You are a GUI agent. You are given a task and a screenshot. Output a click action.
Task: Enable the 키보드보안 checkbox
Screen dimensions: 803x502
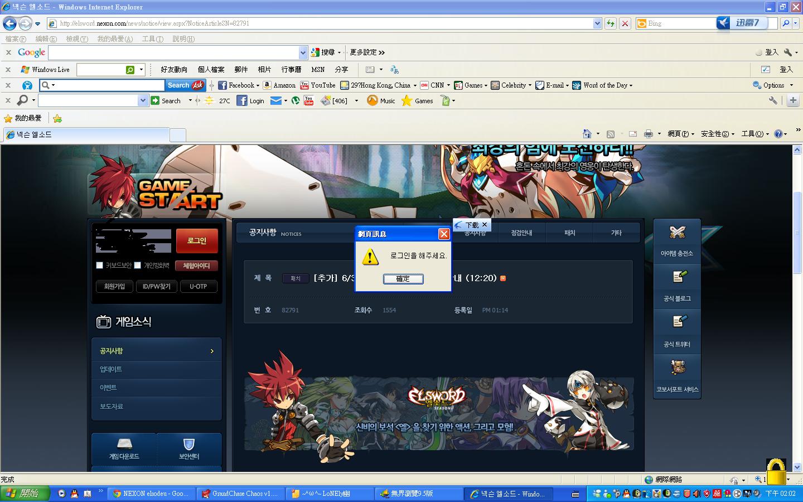pos(100,266)
